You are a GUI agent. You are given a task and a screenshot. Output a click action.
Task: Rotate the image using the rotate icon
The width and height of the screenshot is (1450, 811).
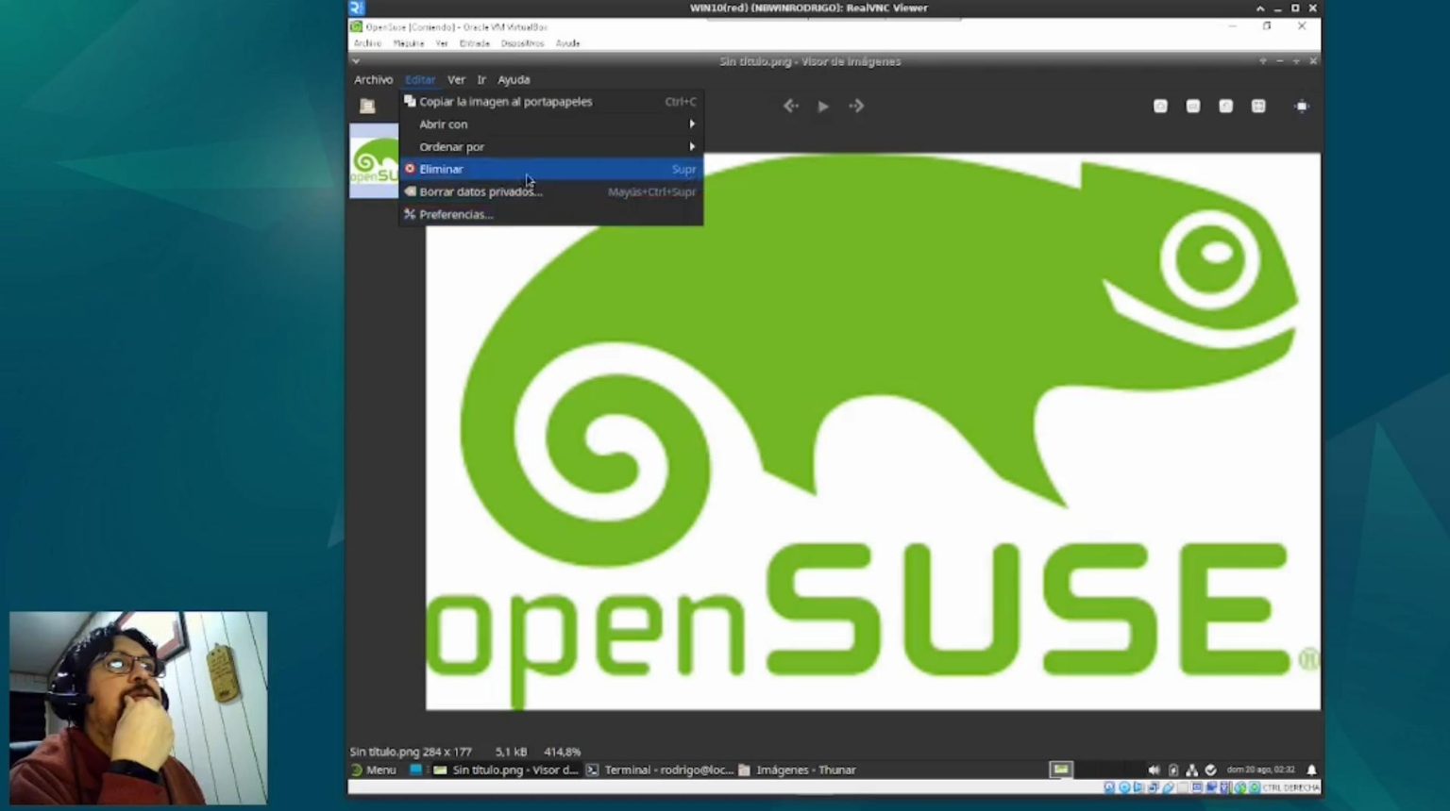[1225, 106]
